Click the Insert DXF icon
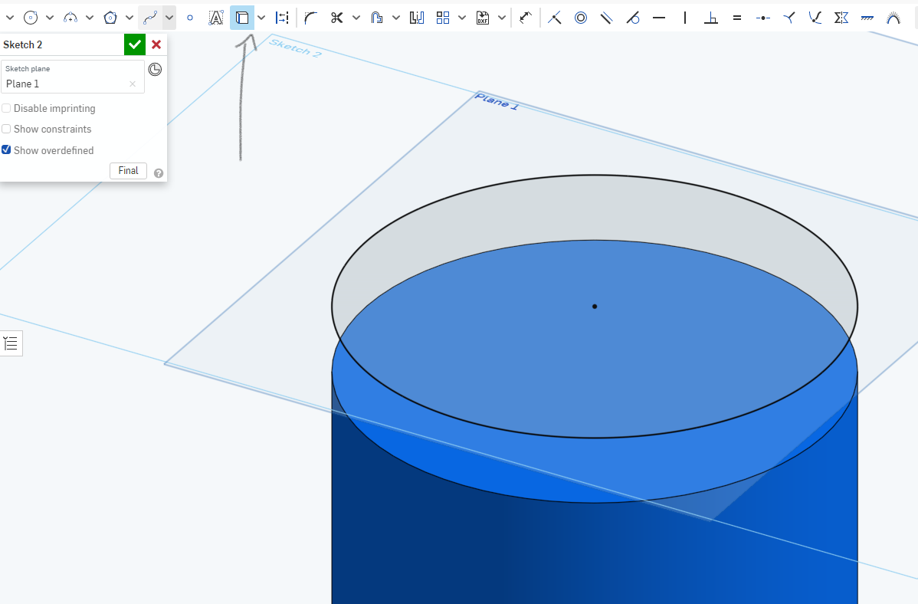Viewport: 918px width, 604px height. click(x=483, y=18)
